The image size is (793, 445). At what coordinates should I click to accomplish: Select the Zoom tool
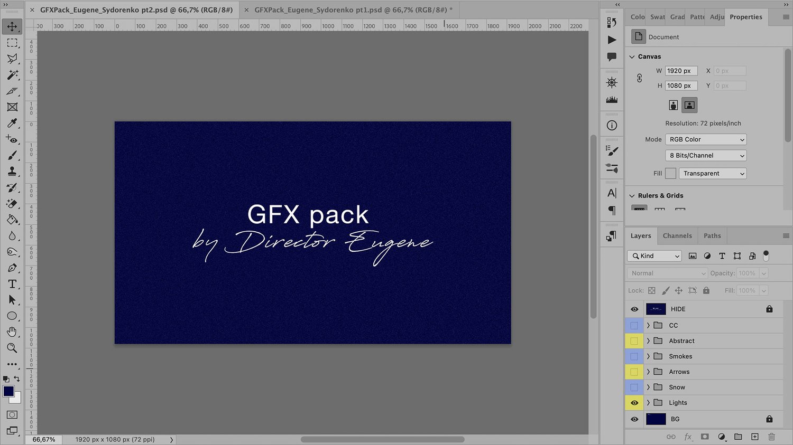click(12, 348)
